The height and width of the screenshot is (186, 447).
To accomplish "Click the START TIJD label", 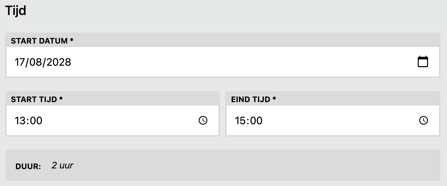I will click(x=37, y=100).
